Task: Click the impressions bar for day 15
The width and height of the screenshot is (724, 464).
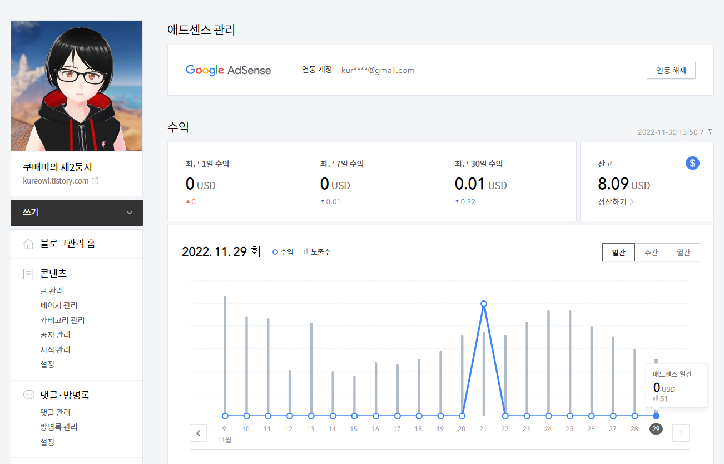Action: coord(354,394)
